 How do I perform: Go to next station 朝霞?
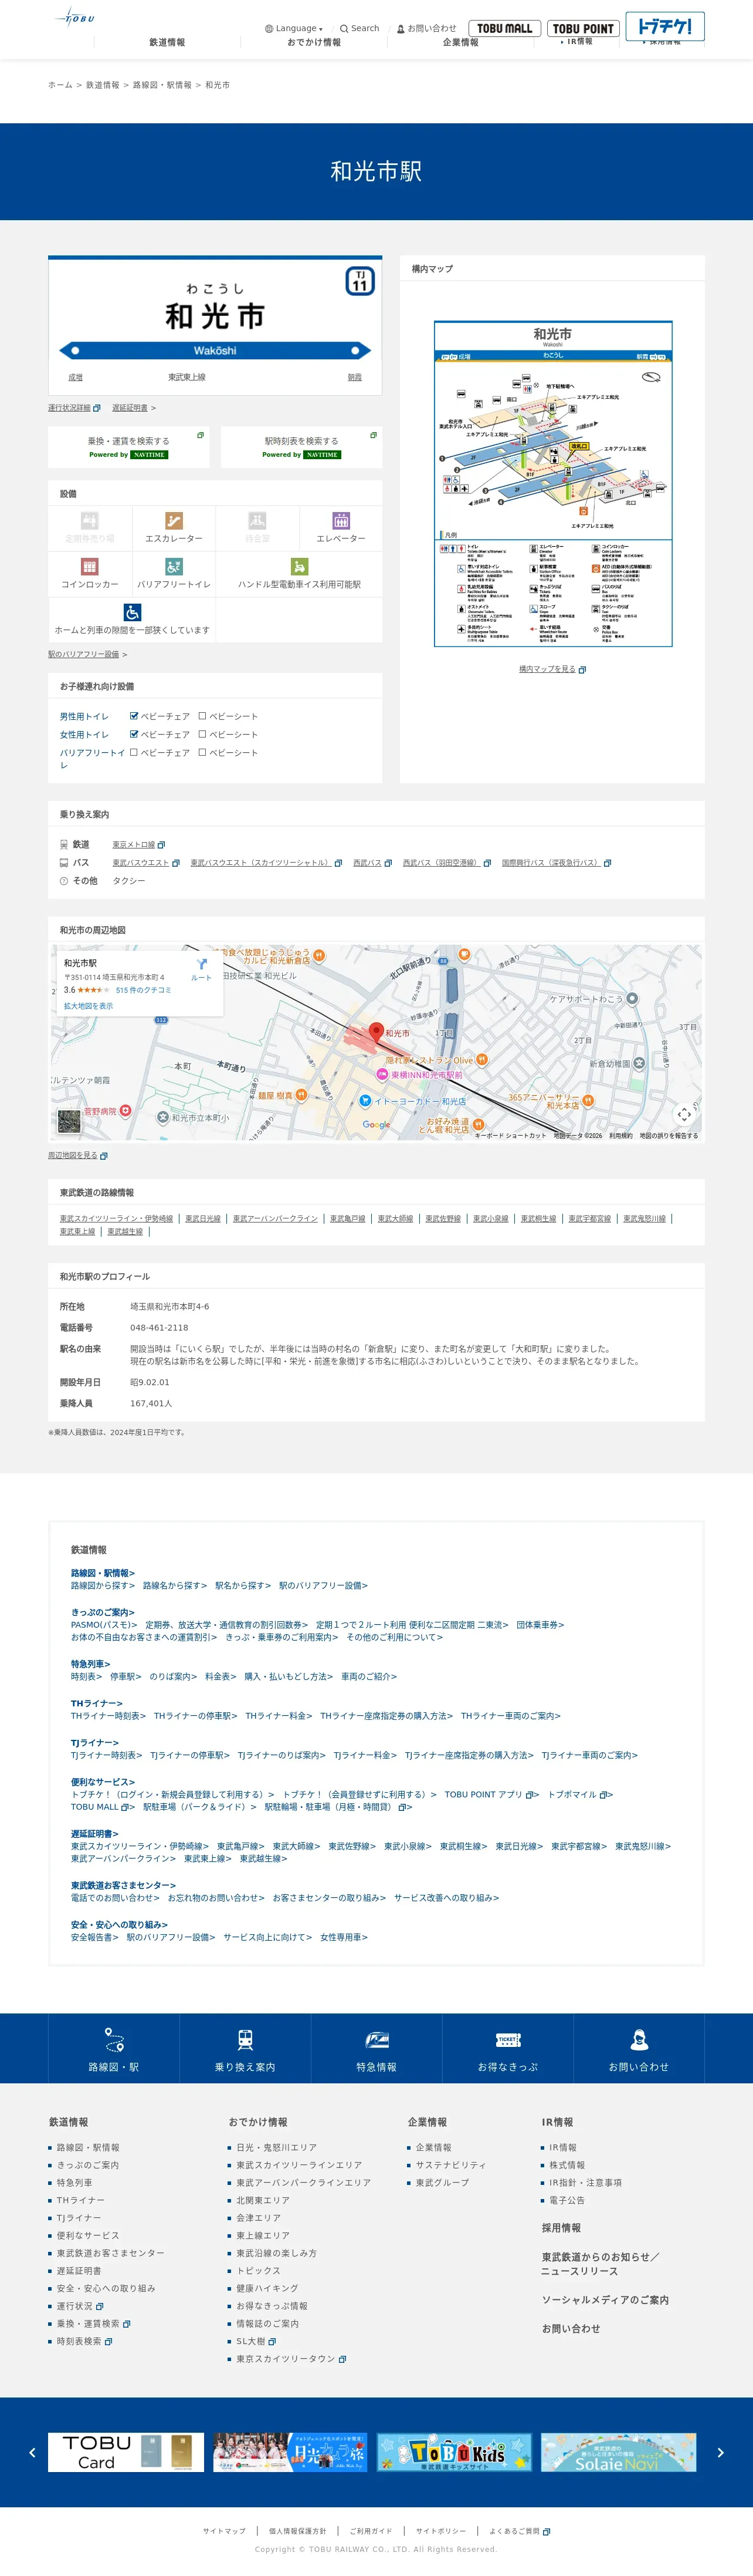pyautogui.click(x=355, y=377)
